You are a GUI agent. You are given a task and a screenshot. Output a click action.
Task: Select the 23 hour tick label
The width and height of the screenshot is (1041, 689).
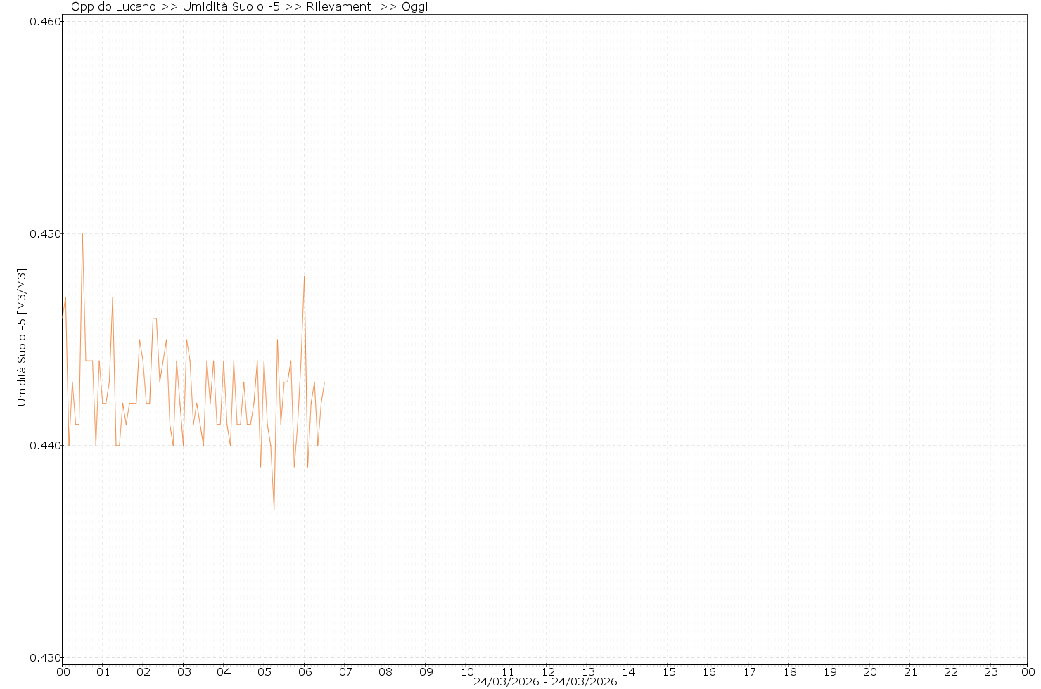point(990,671)
